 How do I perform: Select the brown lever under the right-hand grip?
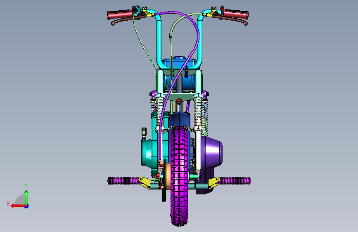[x=230, y=19]
